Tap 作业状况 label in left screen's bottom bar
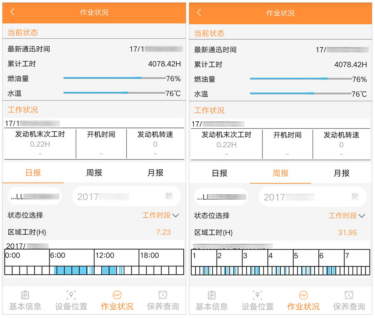 pos(117,306)
